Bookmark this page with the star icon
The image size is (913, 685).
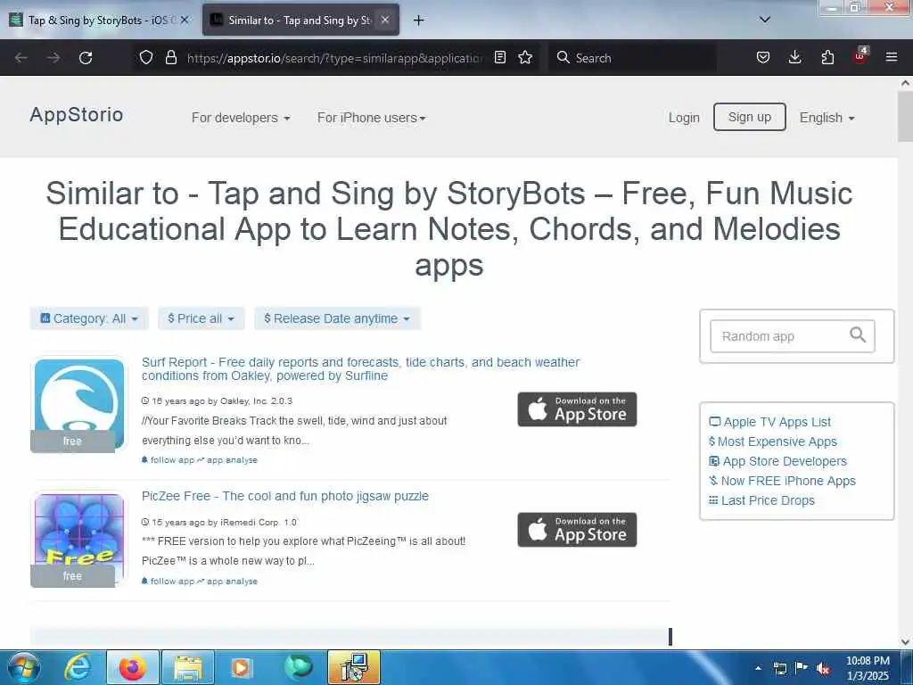tap(525, 57)
